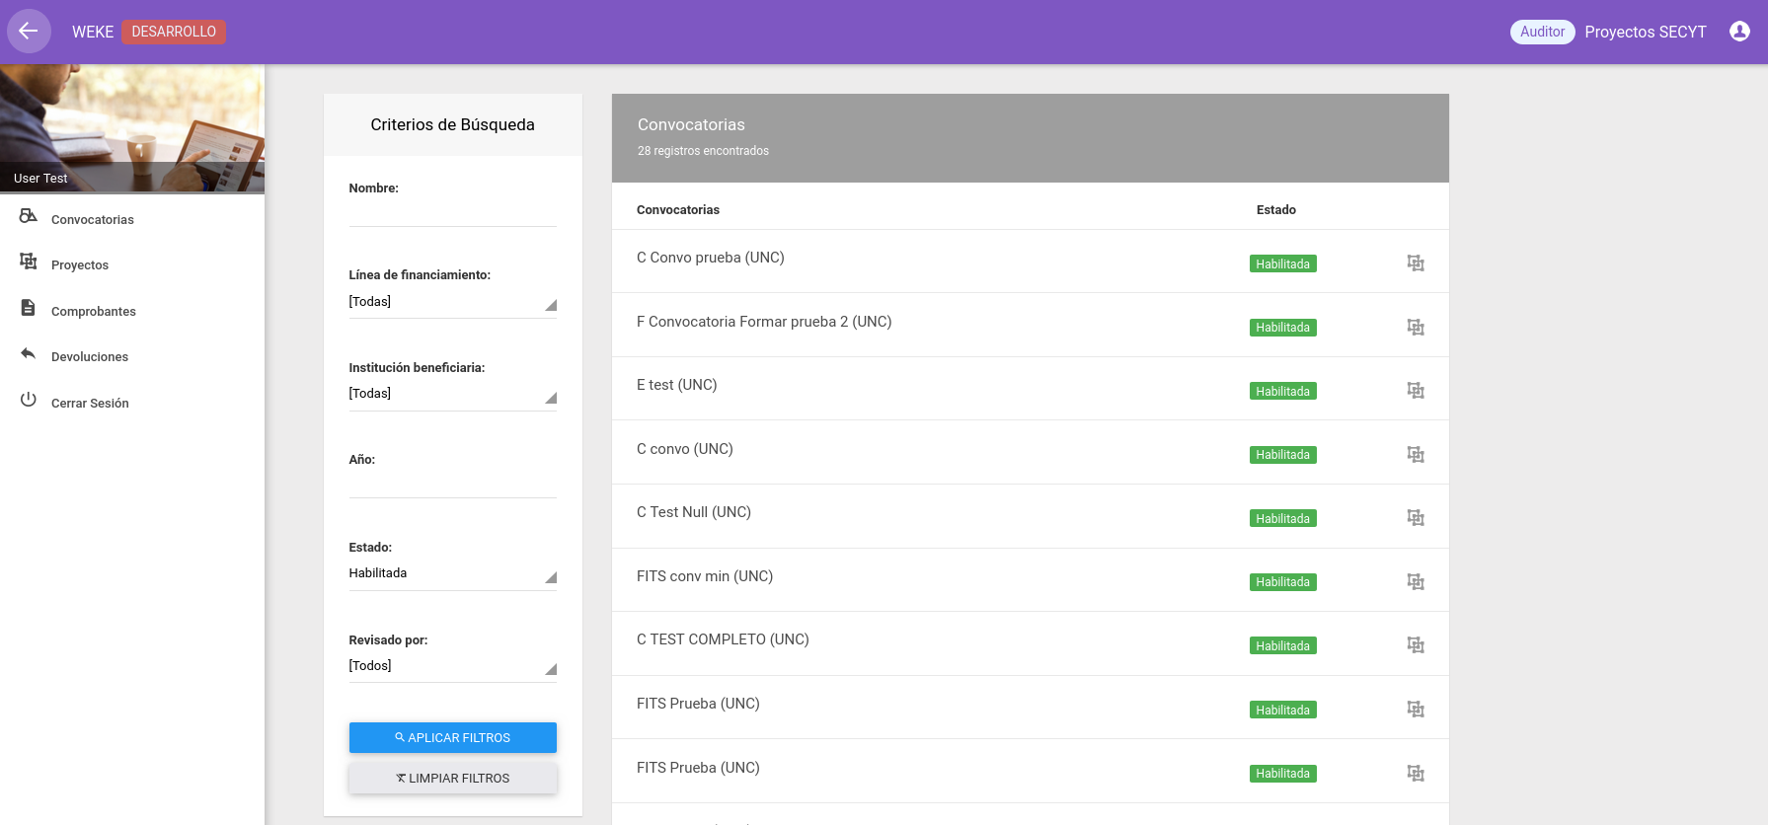Click the LIMPIAR FILTROS button
Image resolution: width=1768 pixels, height=825 pixels.
pos(452,779)
